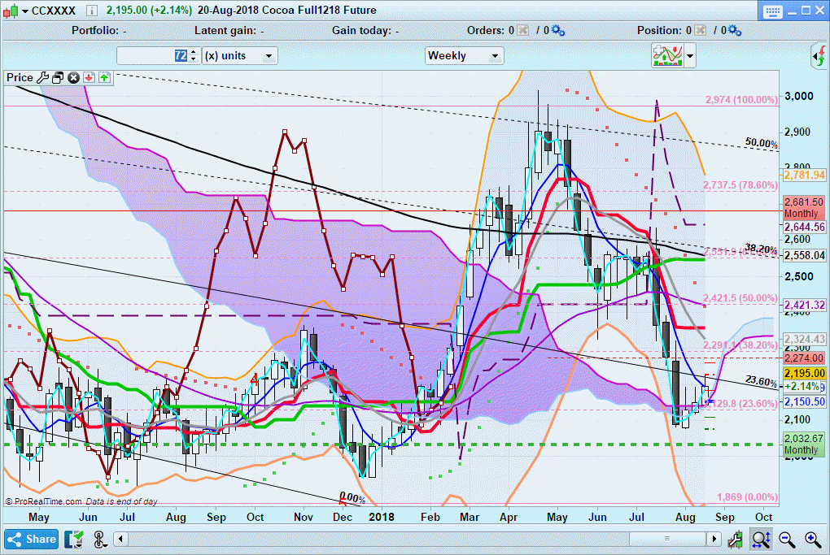The height and width of the screenshot is (555, 830).
Task: Click the 2,195.00 current price label
Action: pos(804,373)
